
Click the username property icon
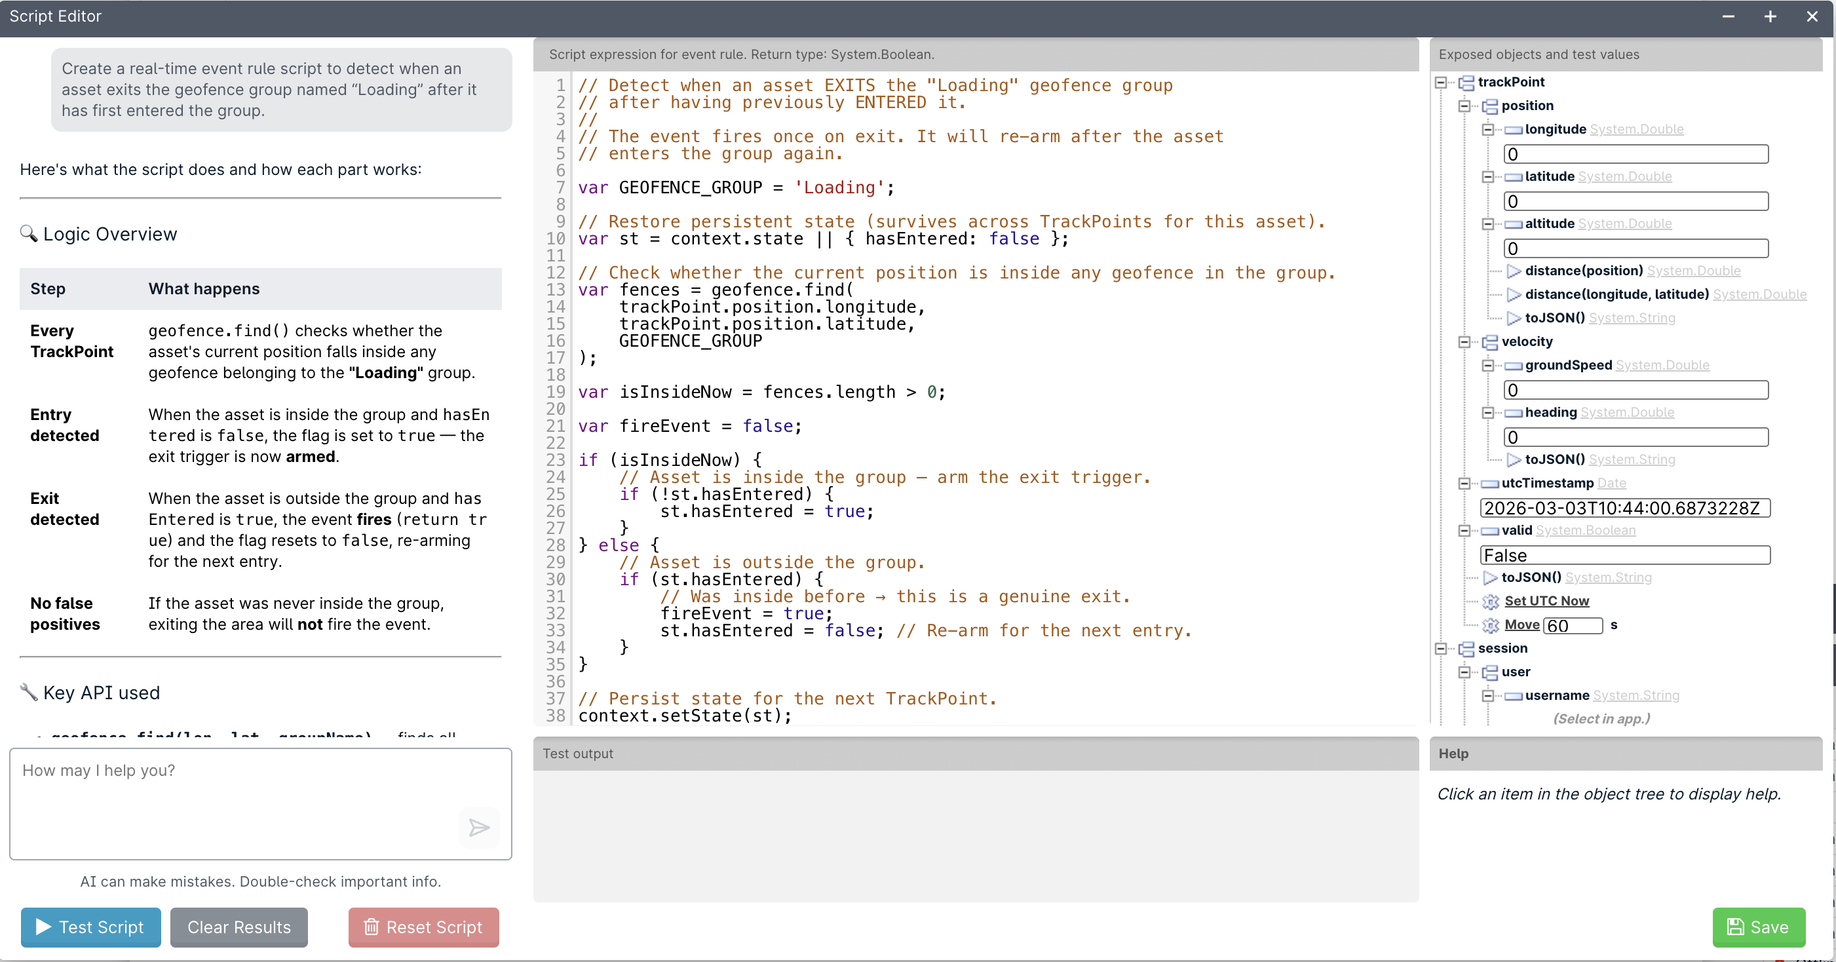1513,695
